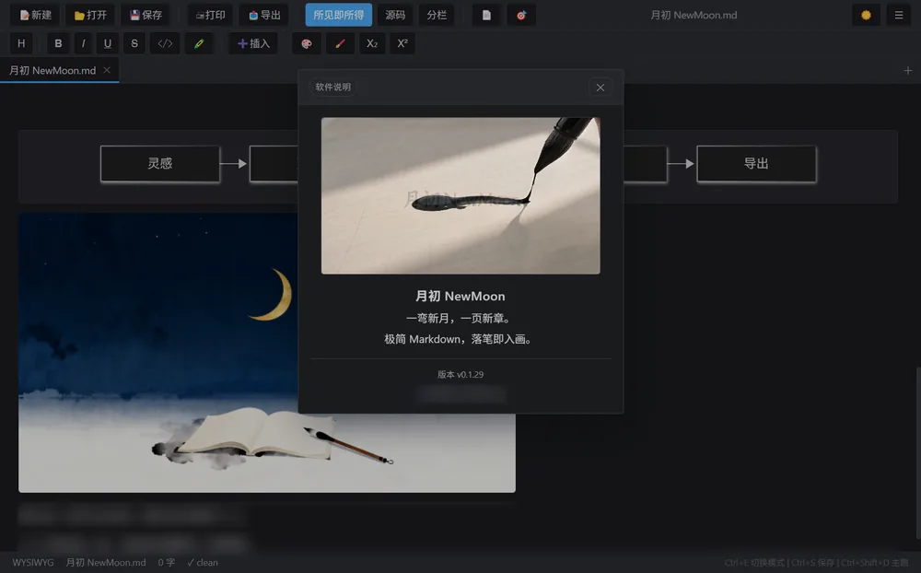Open a file with 打开
This screenshot has width=921, height=573.
coord(90,15)
